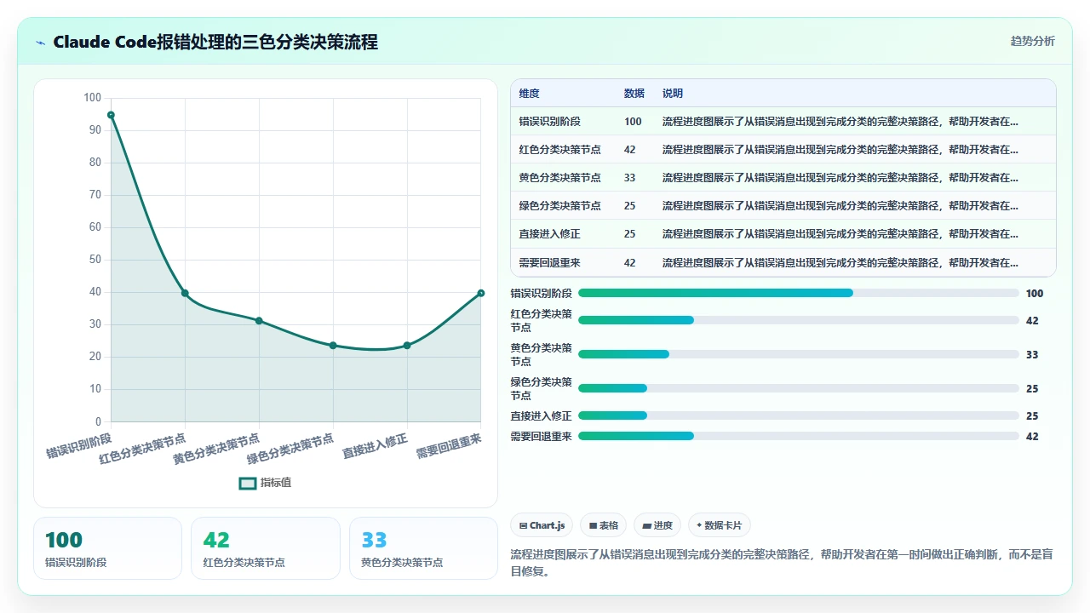Click the 错误识别阶段 progress bar
The image size is (1090, 613).
point(798,293)
